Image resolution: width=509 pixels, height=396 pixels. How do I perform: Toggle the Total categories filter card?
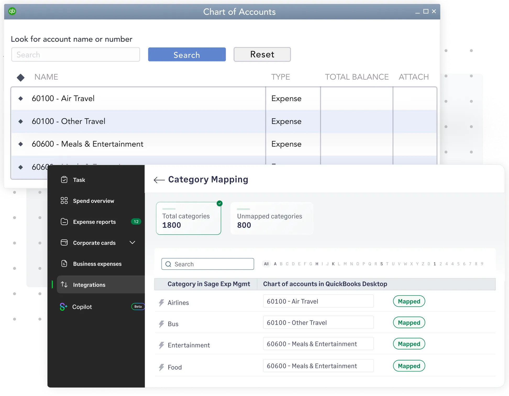189,218
